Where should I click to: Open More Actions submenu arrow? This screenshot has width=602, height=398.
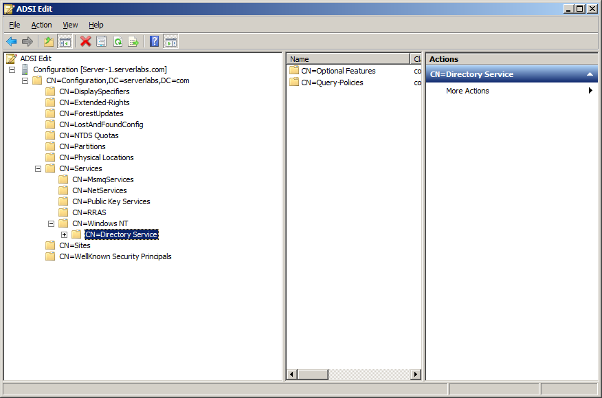[x=590, y=91]
